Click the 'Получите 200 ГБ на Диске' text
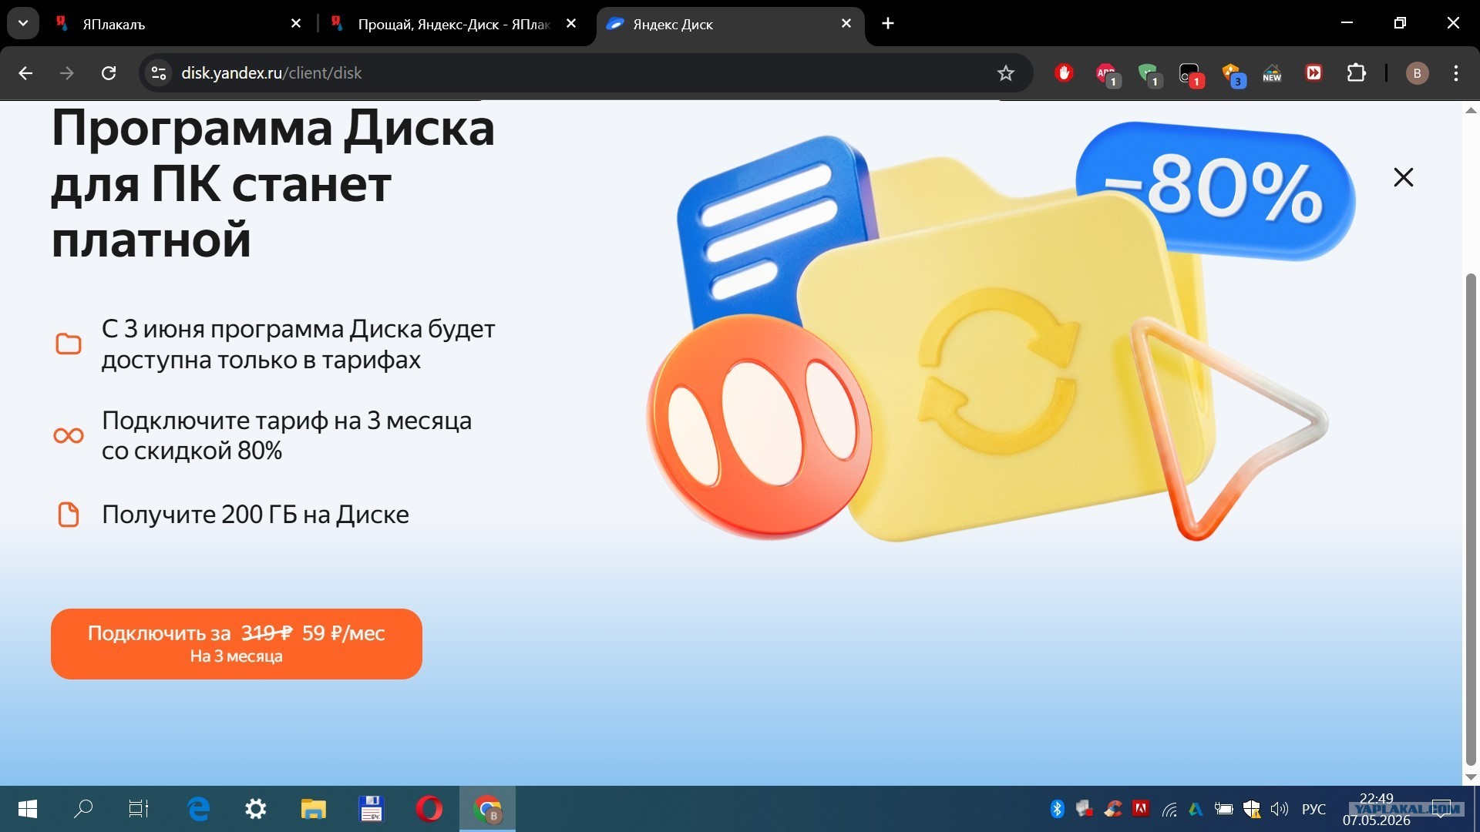This screenshot has width=1480, height=832. coord(255,514)
